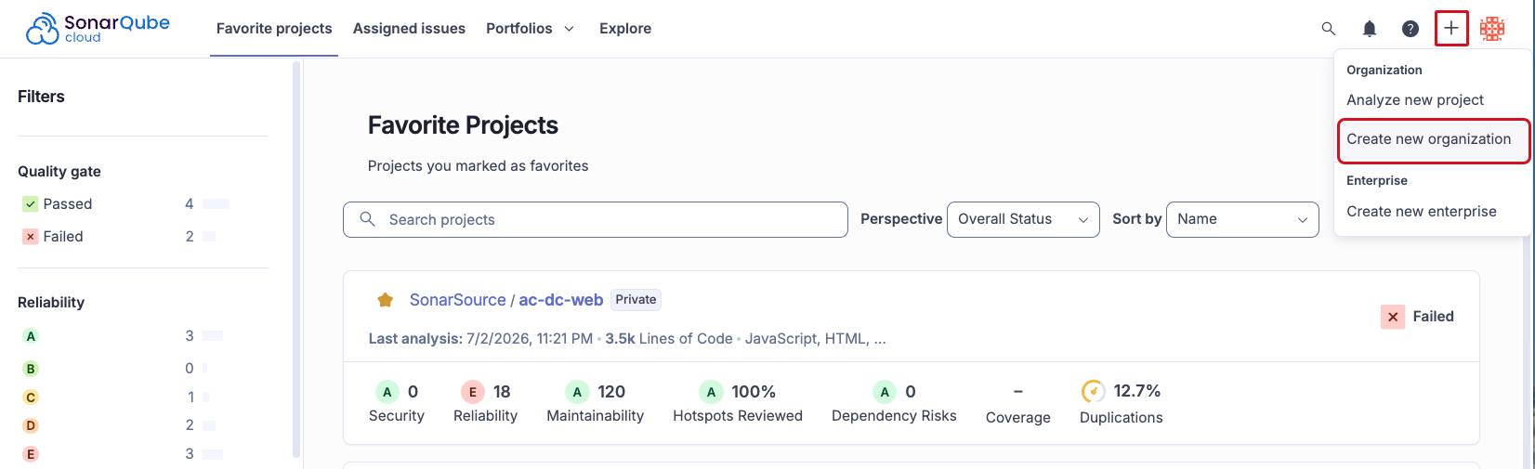The image size is (1535, 469).
Task: Unfavorite ac-dc-web using the star icon
Action: click(x=385, y=300)
